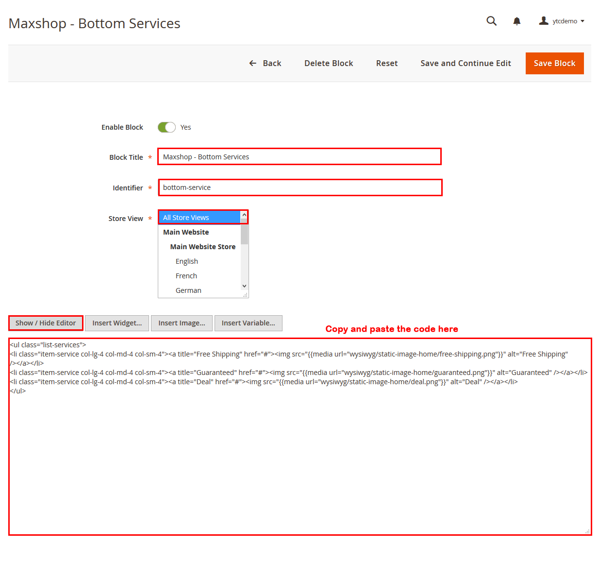Screen dimensions: 599x561
Task: Click the Store View scrollbar thumb
Action: tap(245, 232)
